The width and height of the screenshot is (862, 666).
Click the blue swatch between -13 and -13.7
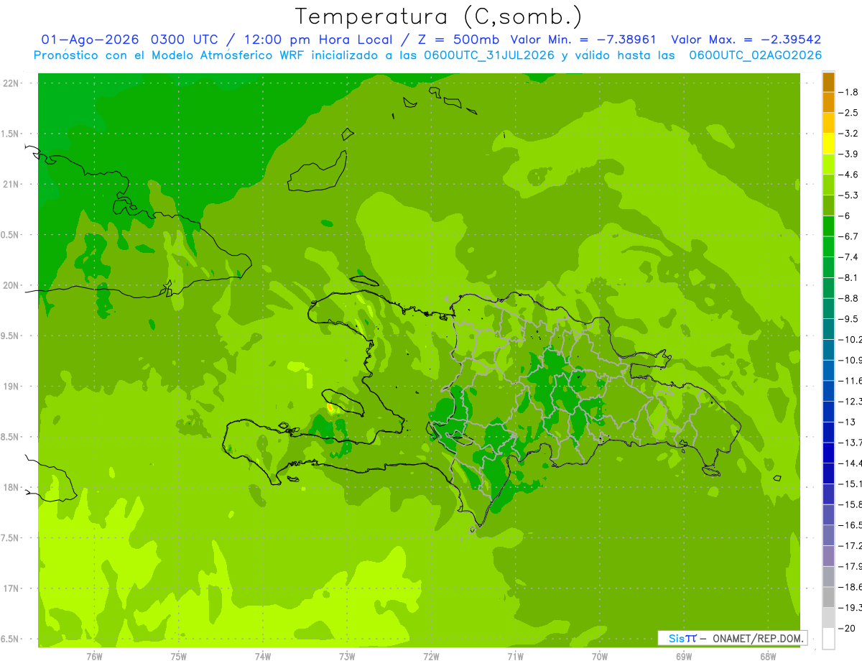[828, 432]
